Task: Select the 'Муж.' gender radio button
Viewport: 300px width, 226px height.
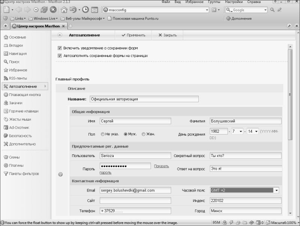Action: click(126, 134)
